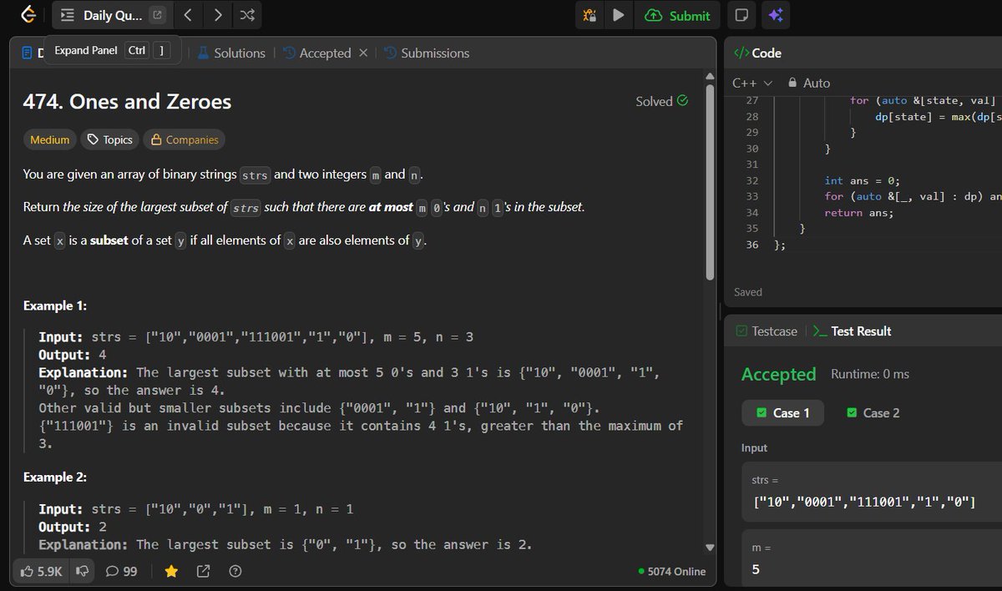This screenshot has width=1002, height=591.
Task: Select the Test Result tab
Action: (852, 331)
